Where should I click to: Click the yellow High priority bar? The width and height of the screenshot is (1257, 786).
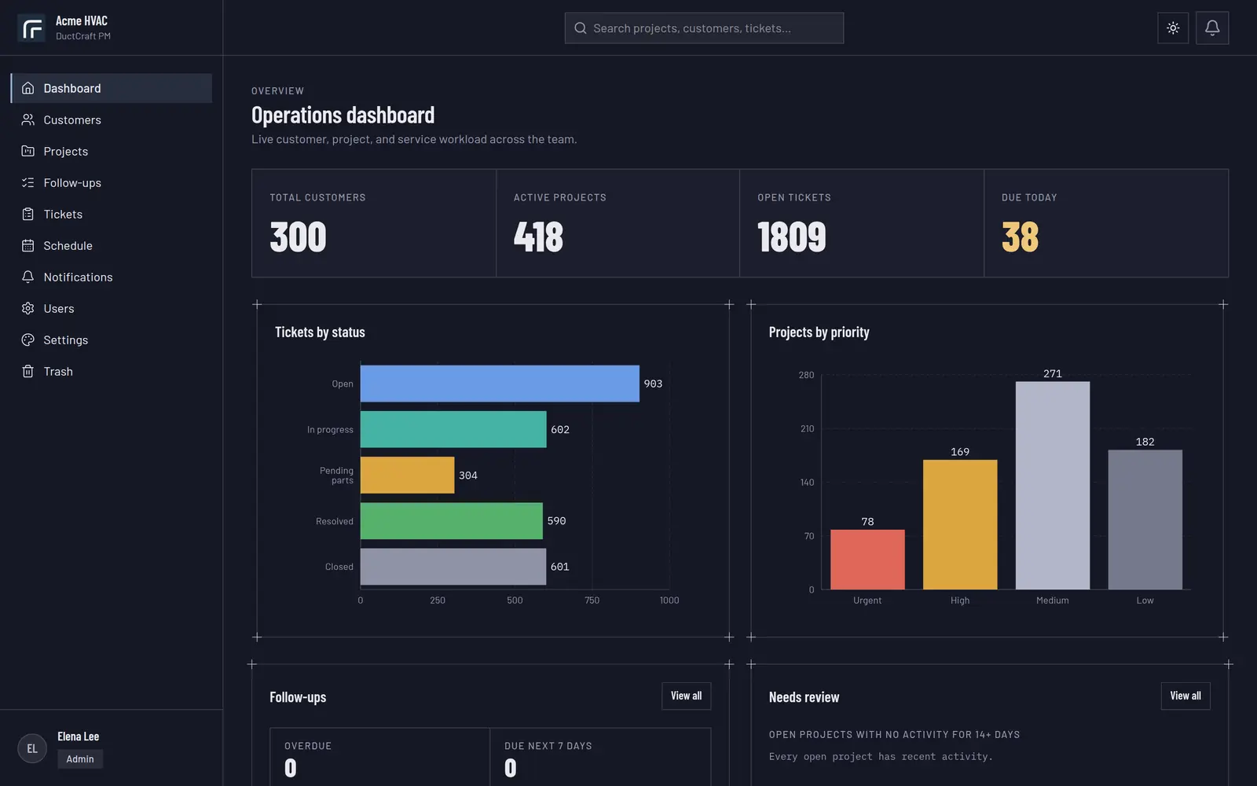click(960, 524)
